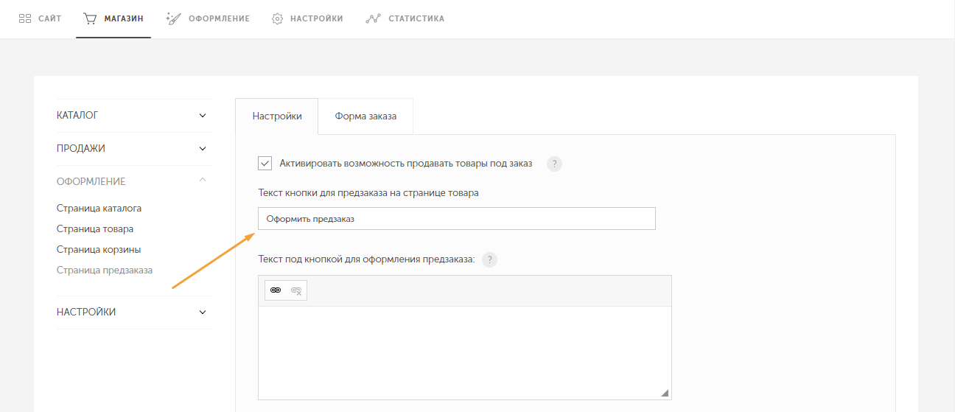Open Страница товара link
This screenshot has width=955, height=412.
coord(95,229)
